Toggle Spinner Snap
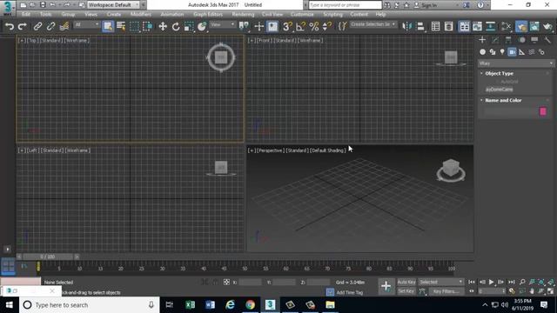 point(326,26)
